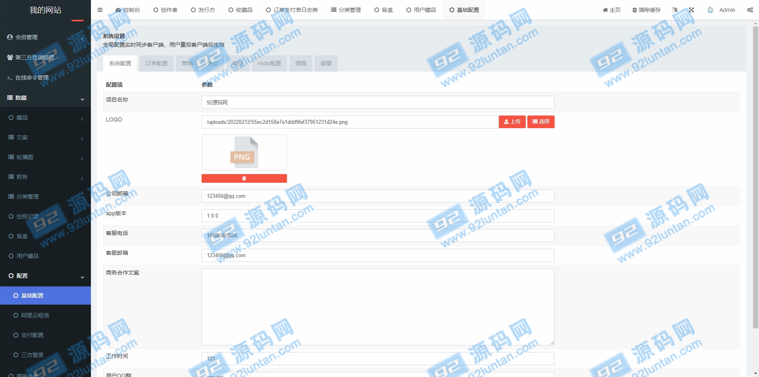Image resolution: width=759 pixels, height=377 pixels.
Task: Click the 工作时间 input field
Action: 378,358
